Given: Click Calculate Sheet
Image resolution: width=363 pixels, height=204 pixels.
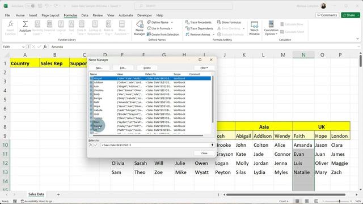Looking at the screenshot, I should 292,32.
